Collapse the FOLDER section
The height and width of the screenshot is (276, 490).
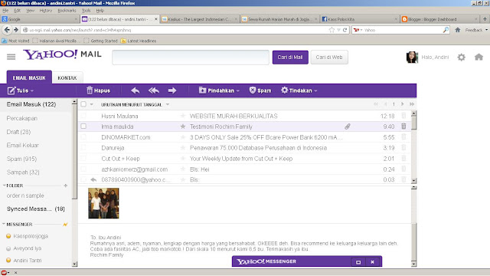pos(4,186)
